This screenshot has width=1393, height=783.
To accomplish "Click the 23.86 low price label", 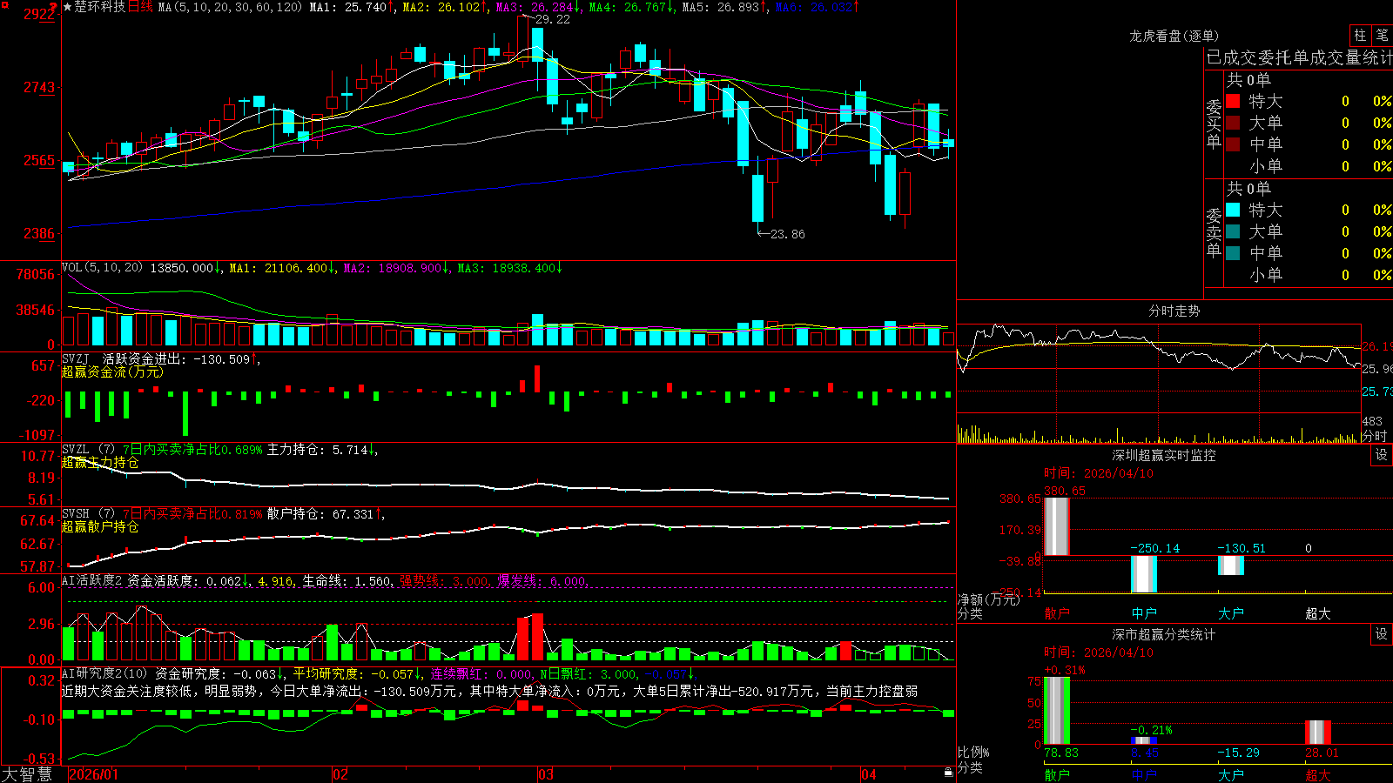I will pyautogui.click(x=788, y=234).
